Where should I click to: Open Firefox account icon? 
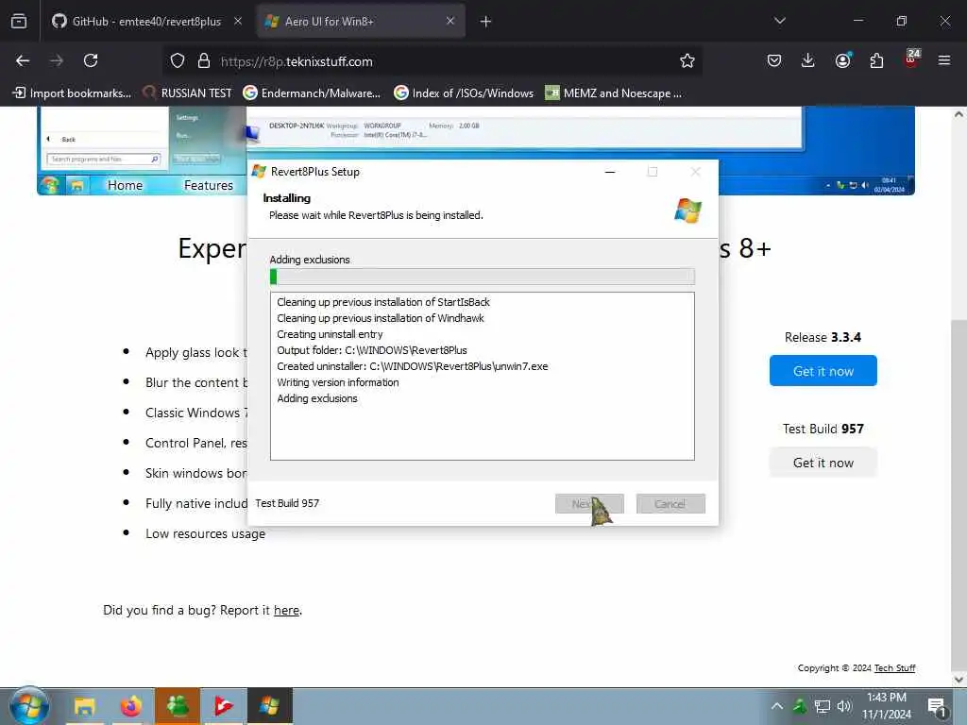(842, 60)
